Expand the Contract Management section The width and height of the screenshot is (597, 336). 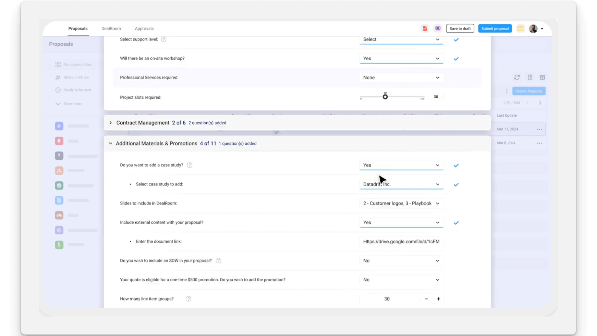click(111, 123)
